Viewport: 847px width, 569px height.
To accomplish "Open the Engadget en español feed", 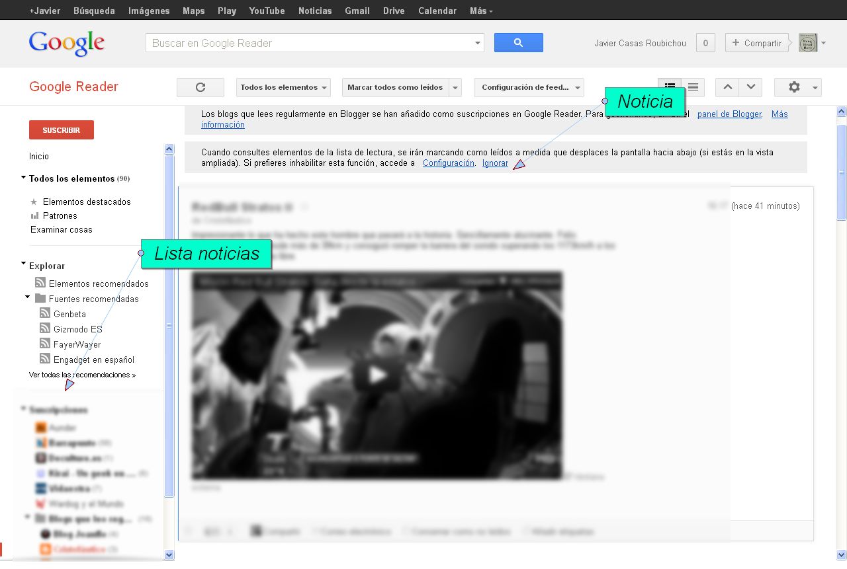I will pos(93,360).
